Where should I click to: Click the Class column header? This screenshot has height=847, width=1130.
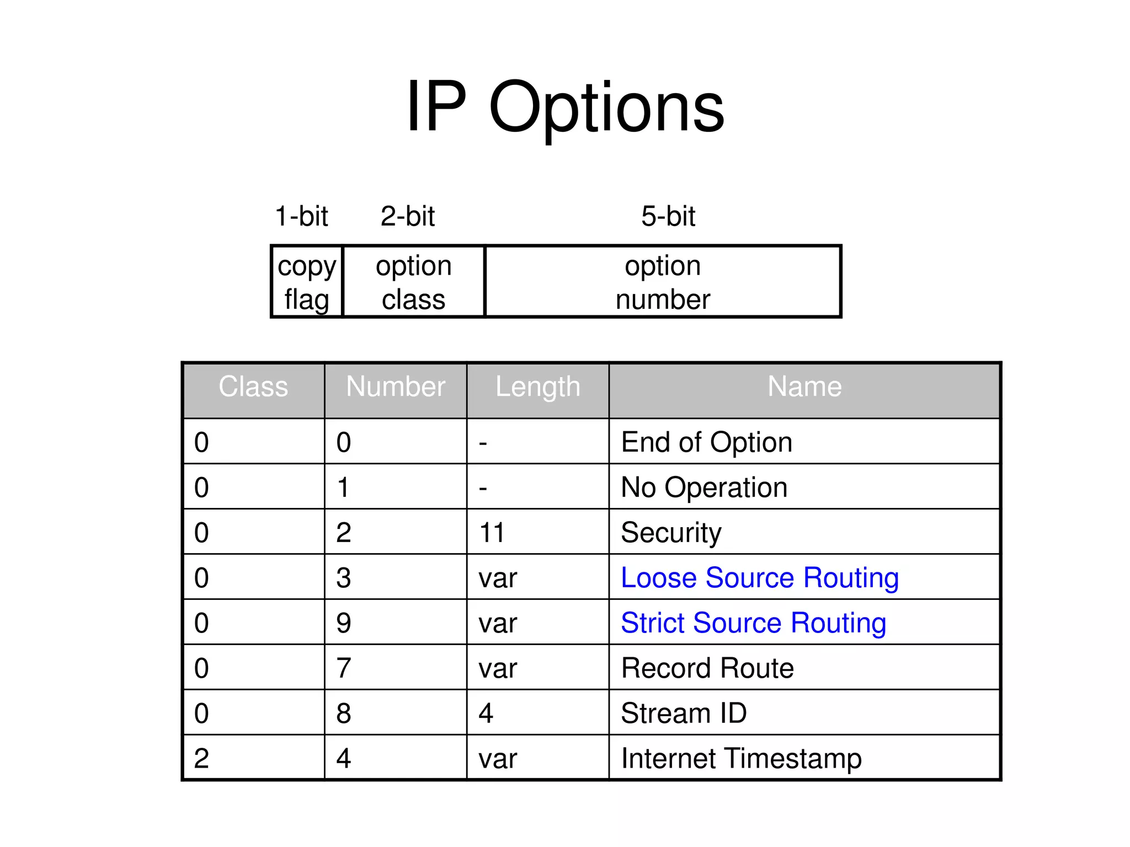click(253, 387)
